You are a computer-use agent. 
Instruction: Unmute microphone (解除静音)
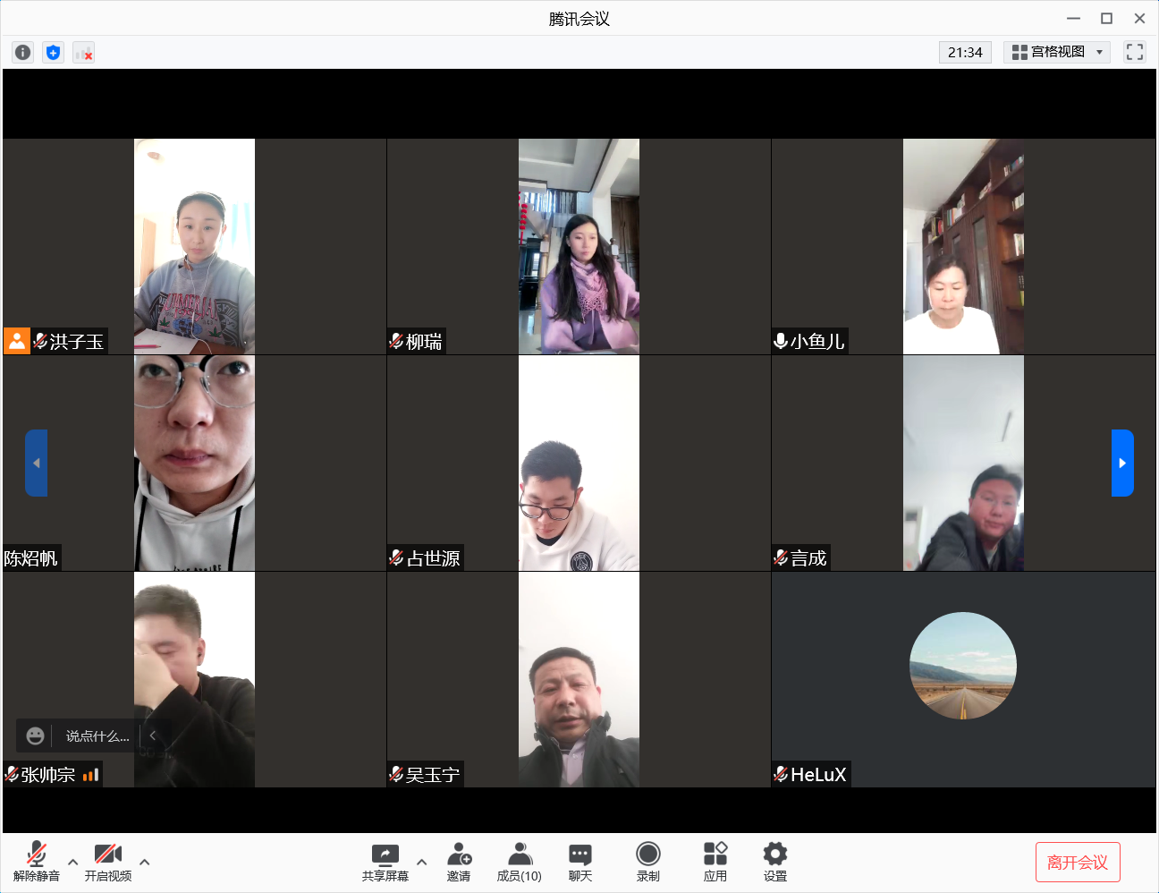[37, 862]
